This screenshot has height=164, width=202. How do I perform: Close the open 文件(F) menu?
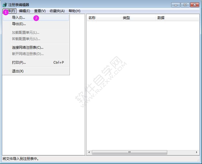tap(10, 11)
